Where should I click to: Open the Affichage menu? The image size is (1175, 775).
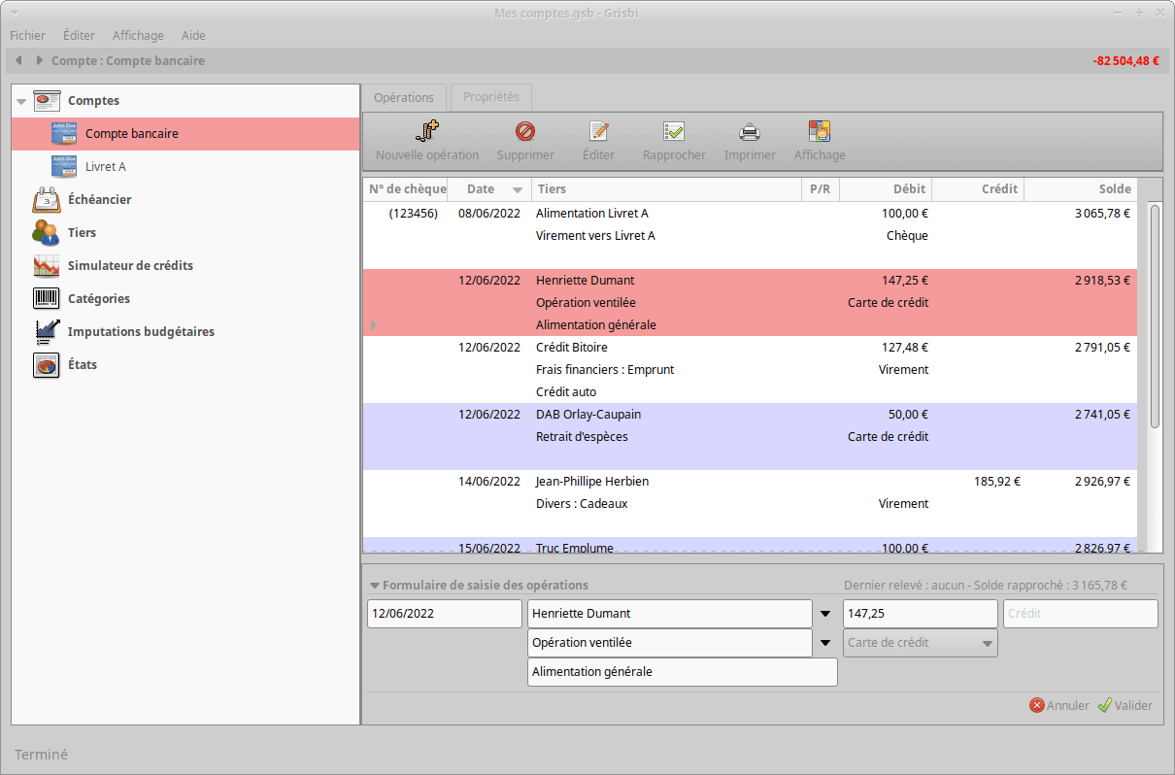(138, 35)
